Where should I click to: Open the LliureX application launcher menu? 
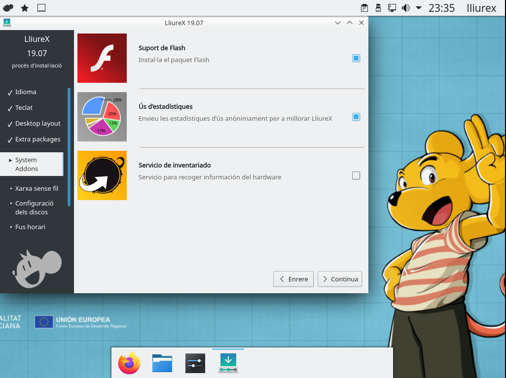(x=8, y=8)
